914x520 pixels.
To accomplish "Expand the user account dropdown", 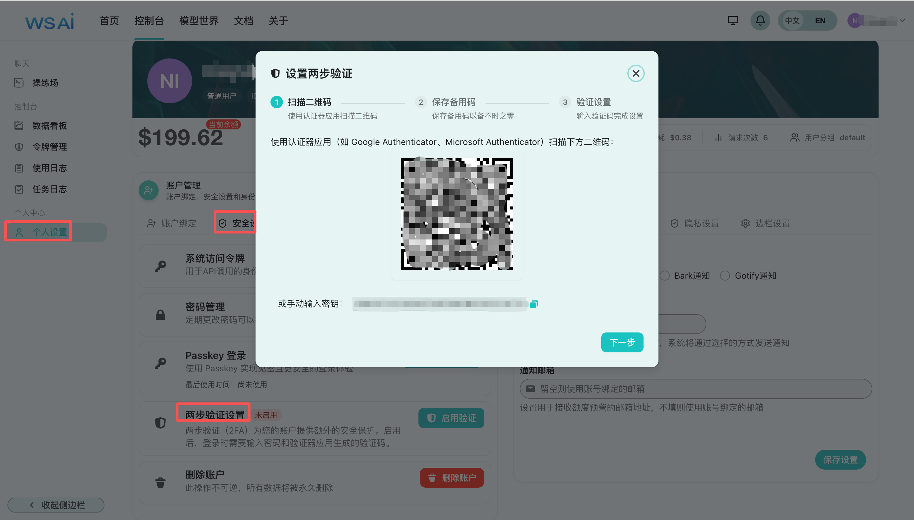I will pyautogui.click(x=902, y=21).
